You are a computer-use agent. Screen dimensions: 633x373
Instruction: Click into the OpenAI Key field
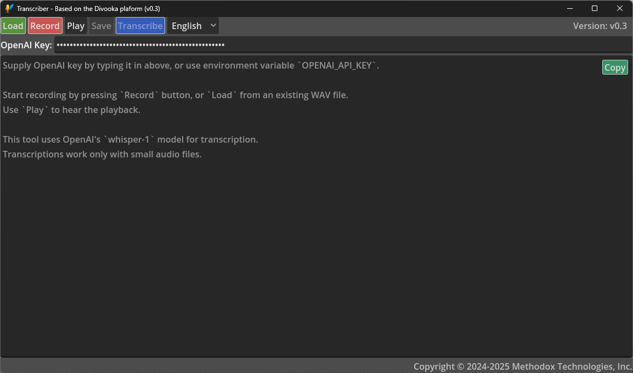click(x=343, y=45)
